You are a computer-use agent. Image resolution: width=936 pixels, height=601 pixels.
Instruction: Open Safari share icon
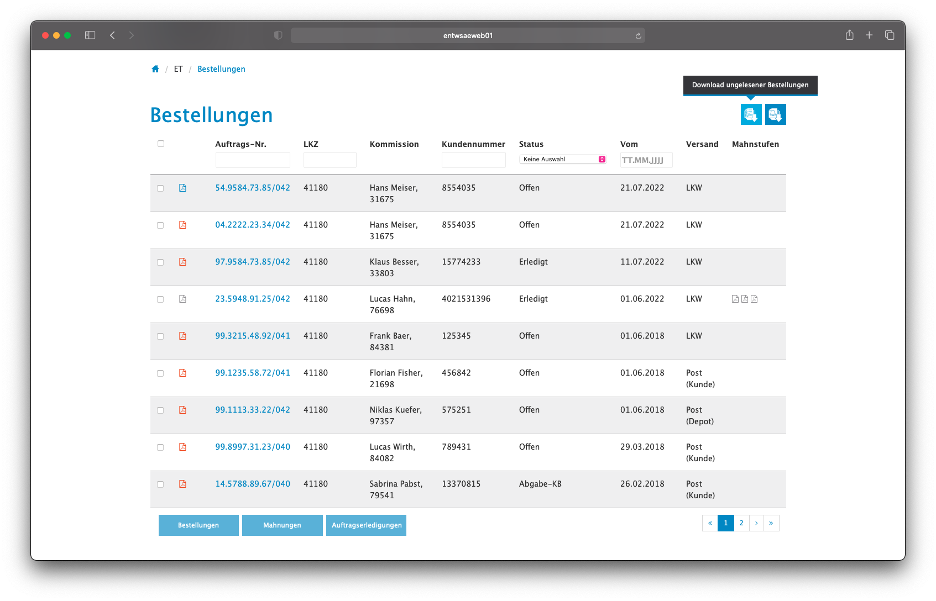(850, 35)
